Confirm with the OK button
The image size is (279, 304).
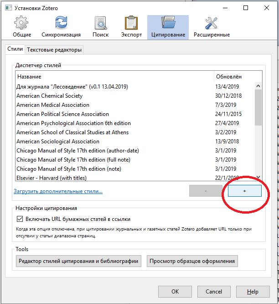pos(175,292)
